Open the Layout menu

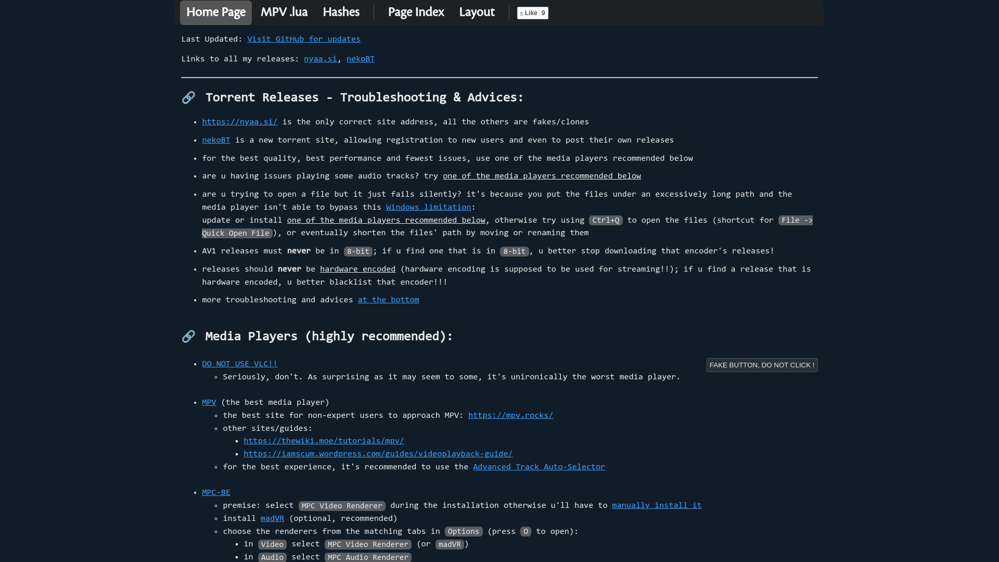point(477,12)
